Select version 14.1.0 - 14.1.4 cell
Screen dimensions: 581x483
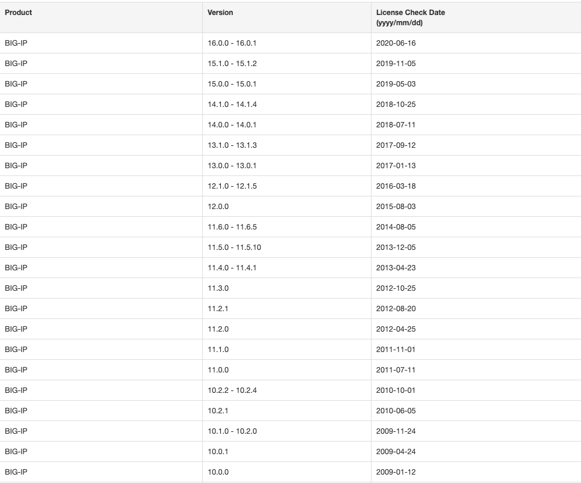click(x=232, y=105)
